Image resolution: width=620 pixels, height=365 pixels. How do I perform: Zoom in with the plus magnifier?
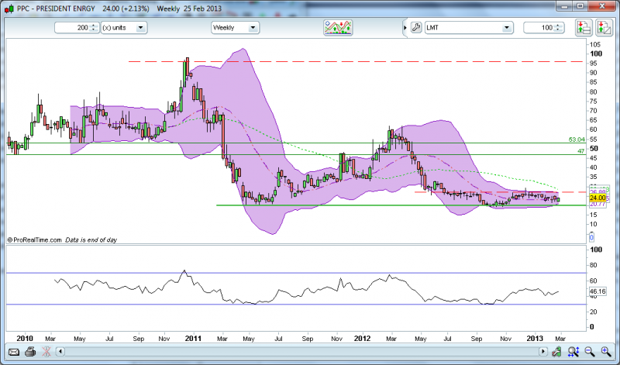(606, 351)
